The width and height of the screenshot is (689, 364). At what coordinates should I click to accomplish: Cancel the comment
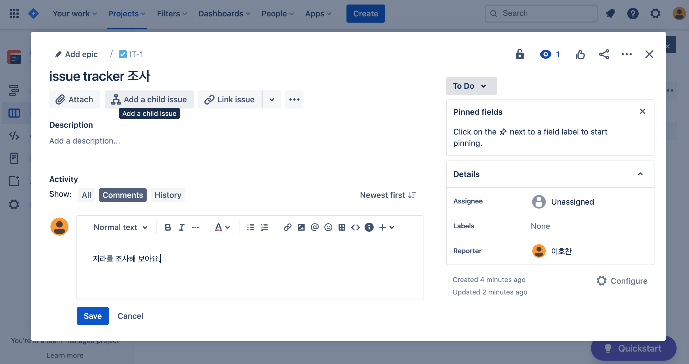pos(130,316)
